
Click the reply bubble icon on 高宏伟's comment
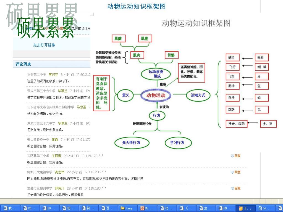pyautogui.click(x=232, y=172)
